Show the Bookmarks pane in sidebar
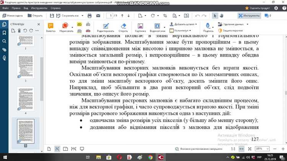 click(4, 33)
